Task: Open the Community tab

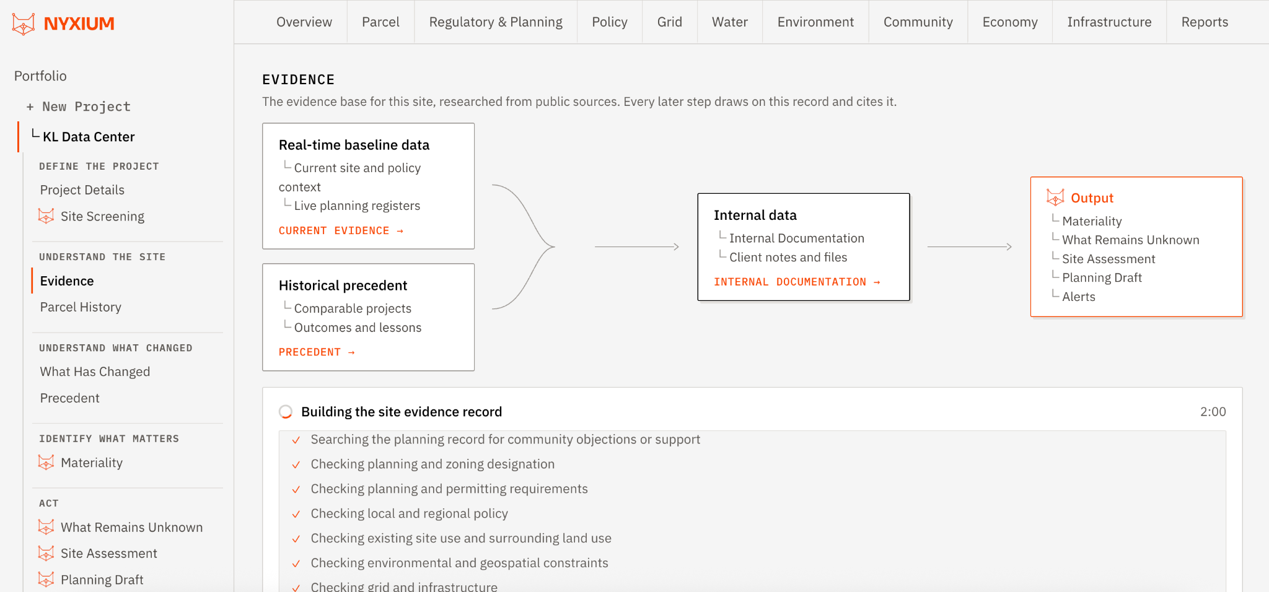Action: pos(918,22)
